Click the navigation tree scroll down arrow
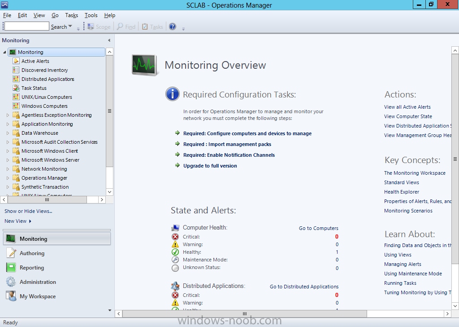 tap(109, 192)
